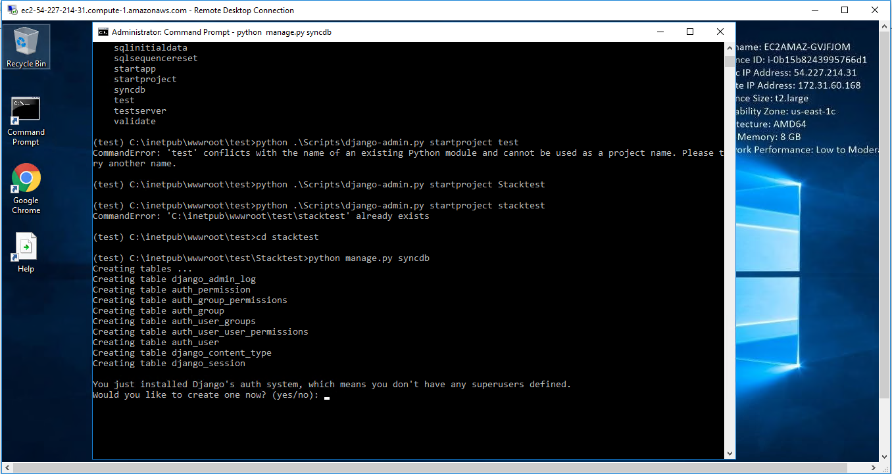Minimize the Command Prompt window
This screenshot has height=474, width=892.
[x=660, y=32]
